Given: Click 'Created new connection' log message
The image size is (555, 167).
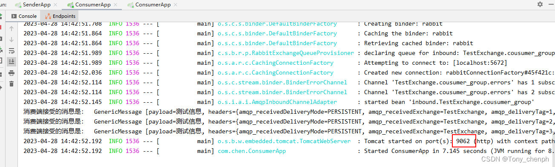Looking at the screenshot, I should (459, 72).
